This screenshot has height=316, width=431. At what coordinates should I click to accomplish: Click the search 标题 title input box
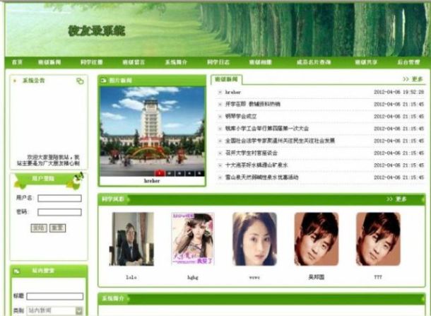pyautogui.click(x=55, y=296)
